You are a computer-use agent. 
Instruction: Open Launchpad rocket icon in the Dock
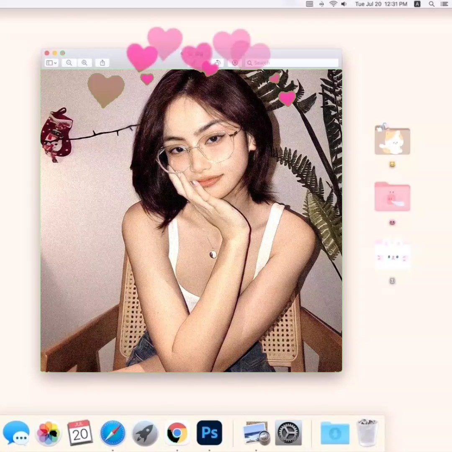pyautogui.click(x=145, y=433)
